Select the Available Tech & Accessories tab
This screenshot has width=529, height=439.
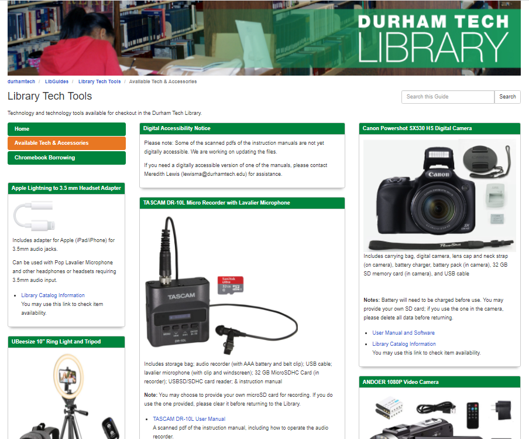pyautogui.click(x=66, y=143)
